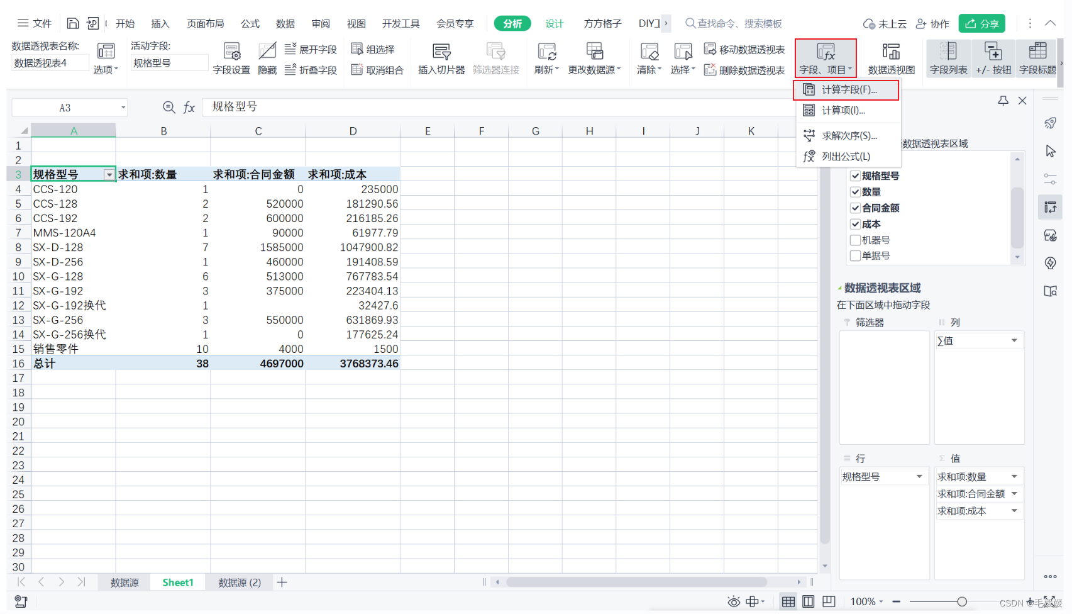Insert a slicer with 插入切片器
The width and height of the screenshot is (1072, 614).
tap(441, 59)
